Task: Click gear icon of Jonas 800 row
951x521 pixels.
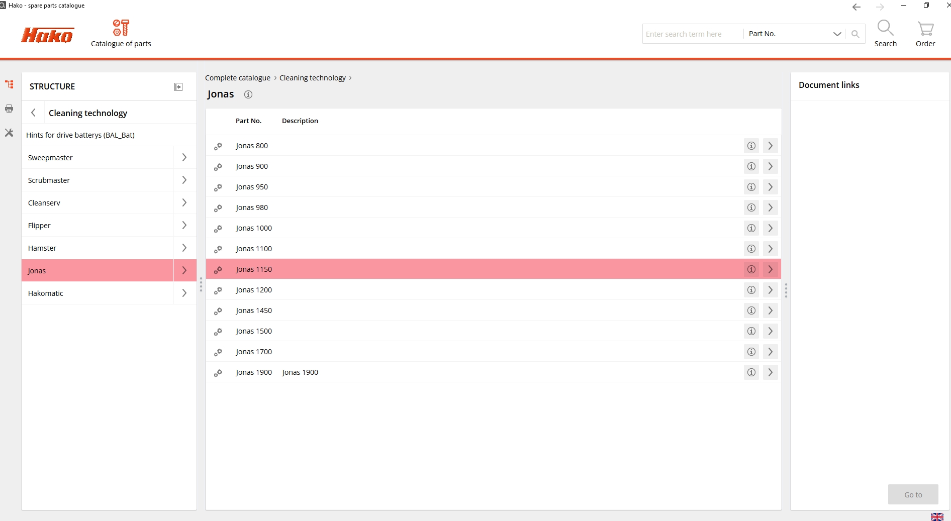Action: click(x=218, y=146)
